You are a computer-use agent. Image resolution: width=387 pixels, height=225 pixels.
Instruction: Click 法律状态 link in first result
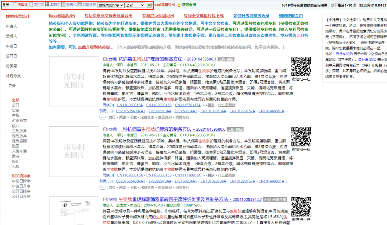[147, 117]
